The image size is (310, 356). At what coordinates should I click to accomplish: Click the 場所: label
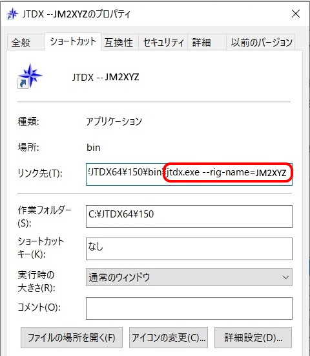[28, 148]
